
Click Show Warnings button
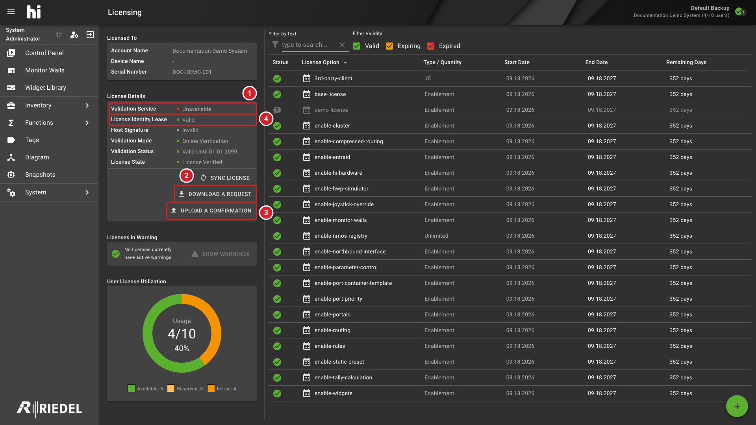(x=220, y=254)
